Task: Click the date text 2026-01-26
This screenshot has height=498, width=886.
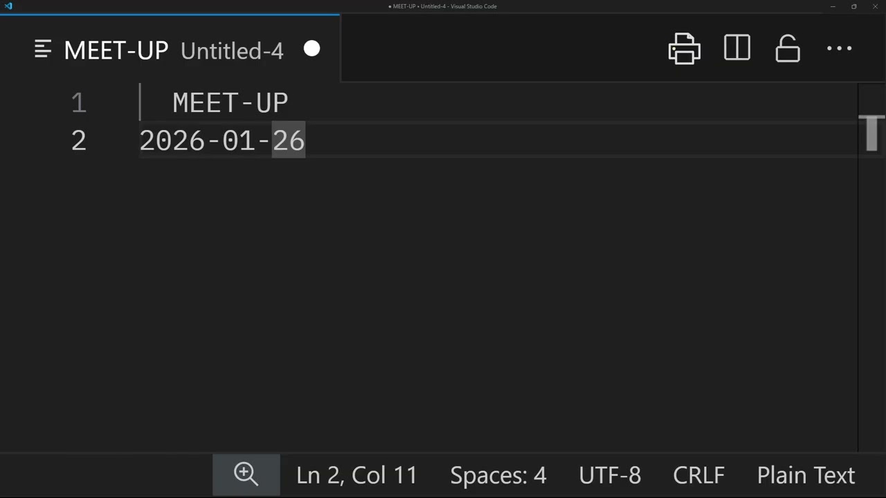Action: (221, 141)
